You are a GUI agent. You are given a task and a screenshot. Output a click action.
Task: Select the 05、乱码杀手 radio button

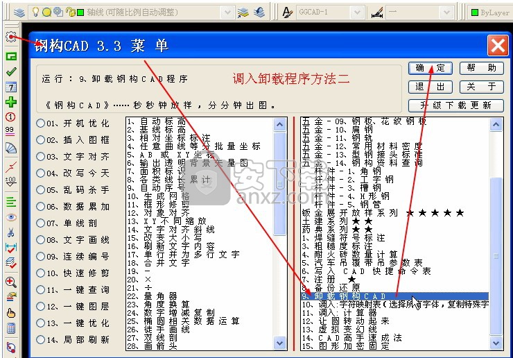pyautogui.click(x=41, y=189)
